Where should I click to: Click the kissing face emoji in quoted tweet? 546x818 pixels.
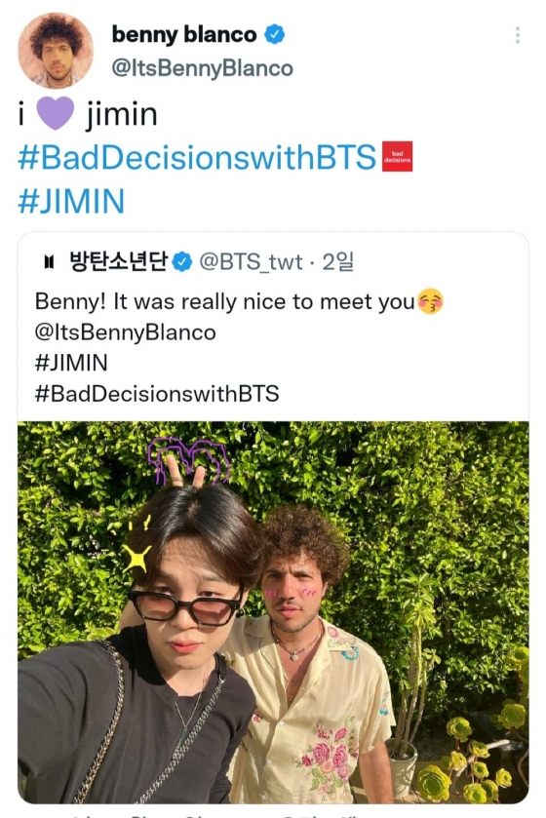[x=430, y=301]
